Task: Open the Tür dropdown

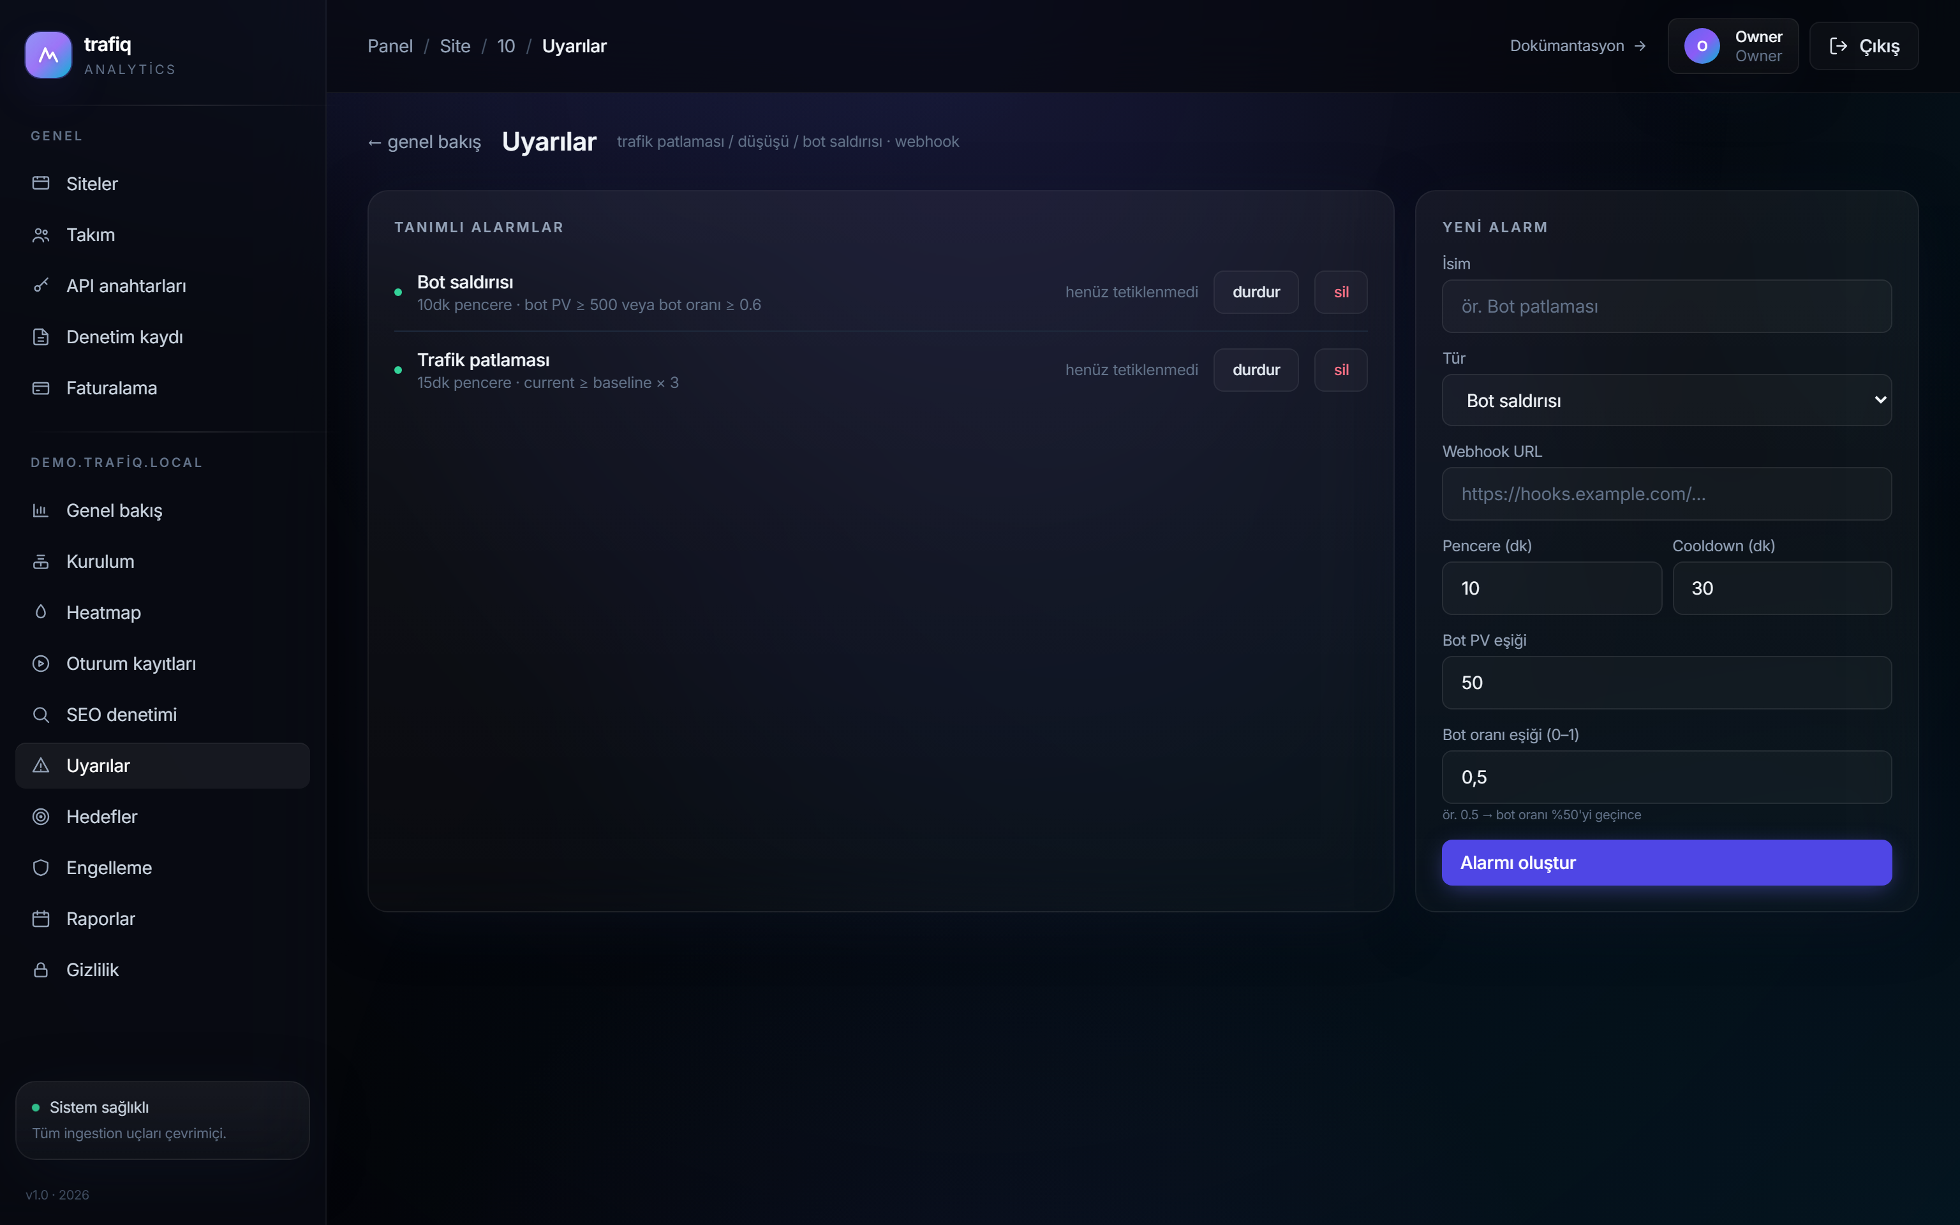Action: [x=1666, y=400]
